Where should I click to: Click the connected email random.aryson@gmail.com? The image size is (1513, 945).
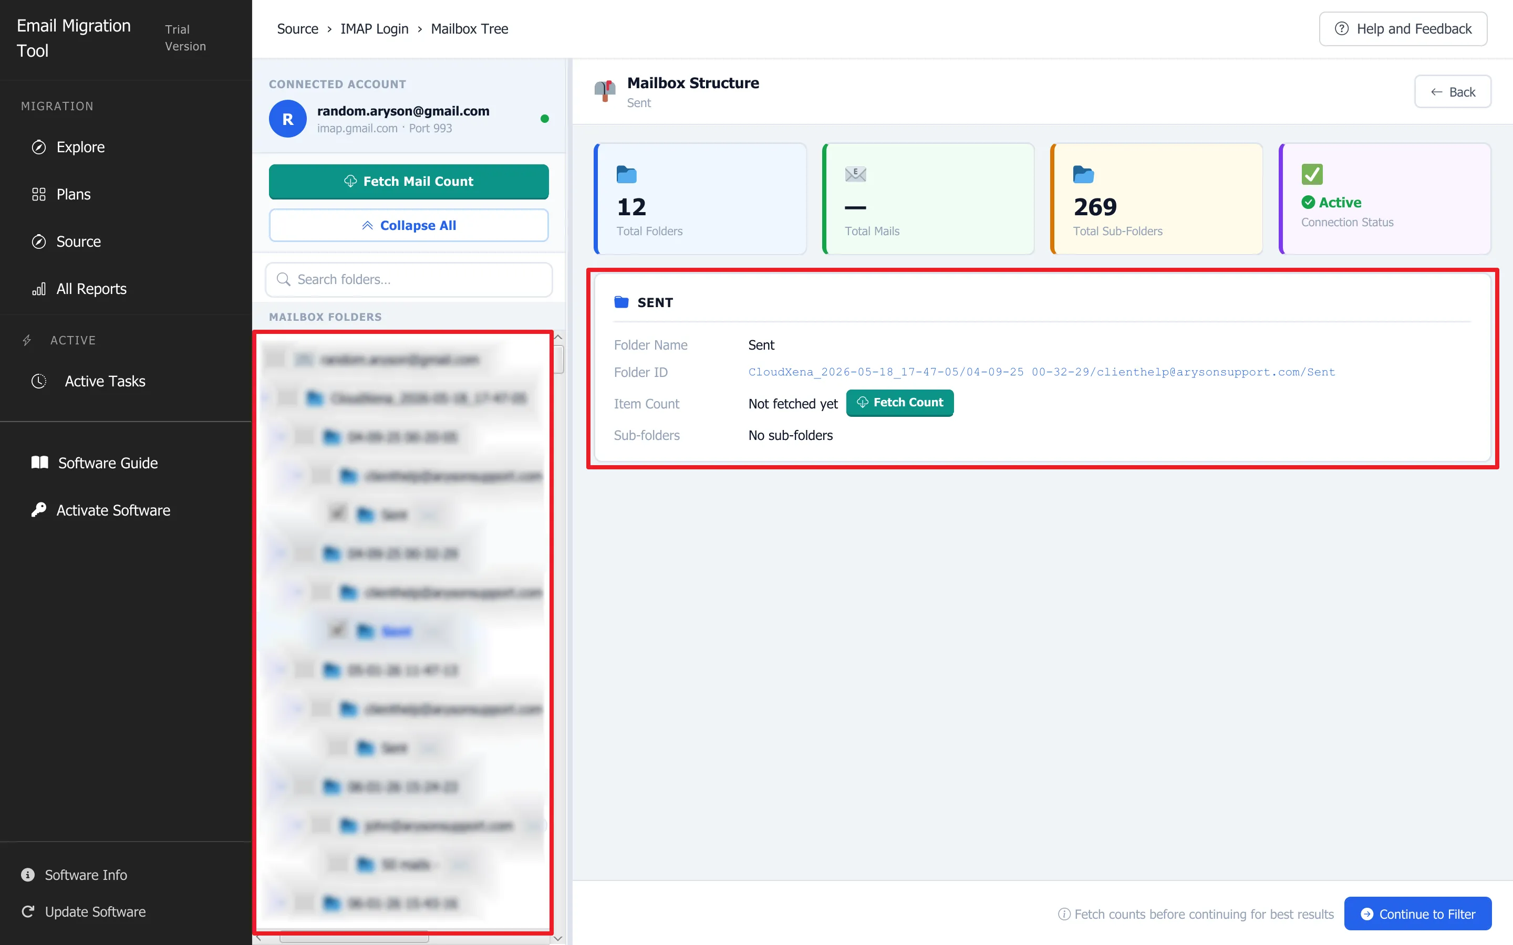point(403,111)
